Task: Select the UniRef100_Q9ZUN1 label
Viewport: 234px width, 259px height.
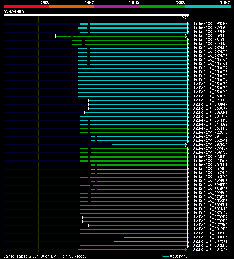Action: [210, 112]
